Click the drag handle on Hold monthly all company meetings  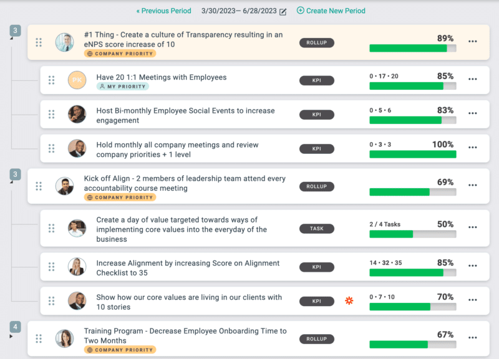pos(52,148)
